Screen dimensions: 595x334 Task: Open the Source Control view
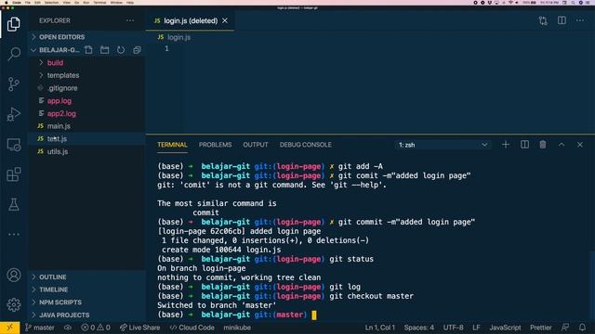pyautogui.click(x=14, y=84)
